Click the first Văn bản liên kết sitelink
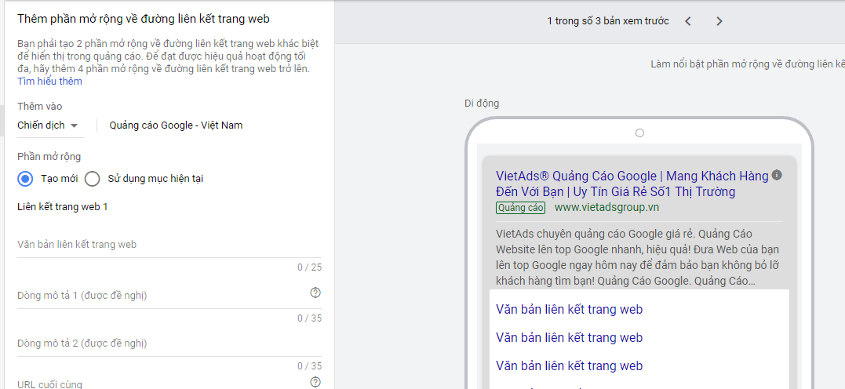This screenshot has height=389, width=845. (569, 309)
